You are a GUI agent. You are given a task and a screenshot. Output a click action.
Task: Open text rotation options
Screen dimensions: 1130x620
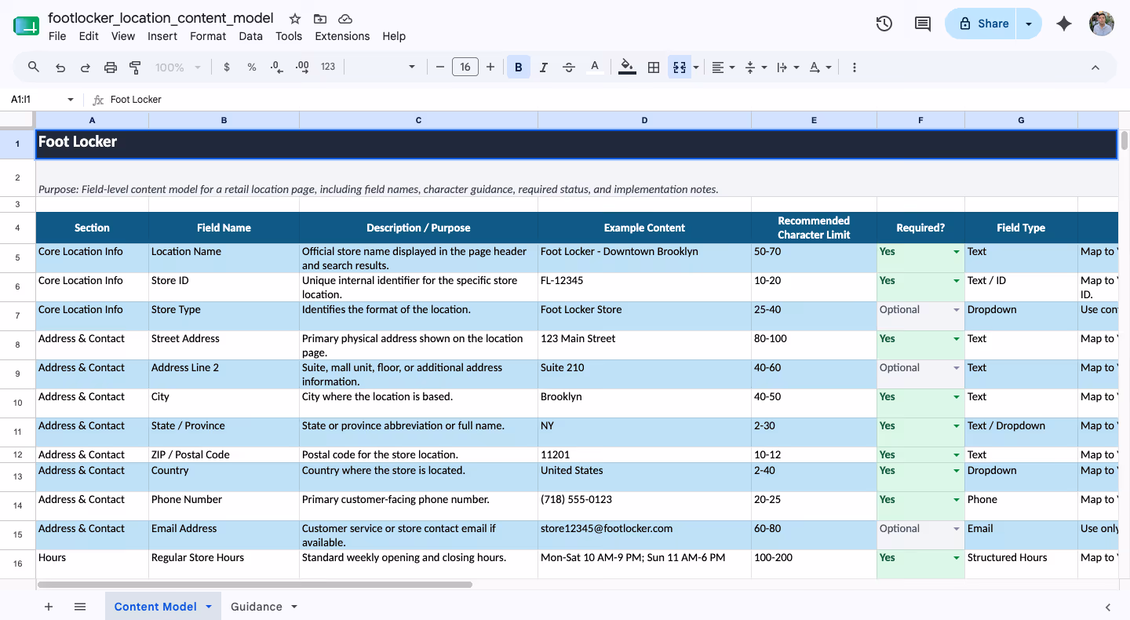[x=820, y=67]
